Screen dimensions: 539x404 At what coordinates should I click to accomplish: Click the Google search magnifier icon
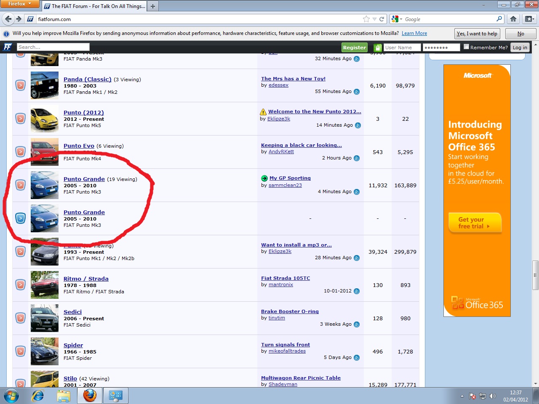[x=499, y=19]
